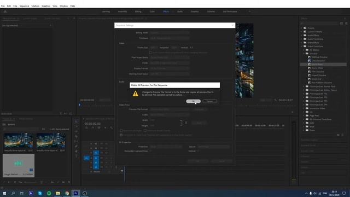Open the Fields dropdown
The height and width of the screenshot is (197, 350).
coord(170,63)
